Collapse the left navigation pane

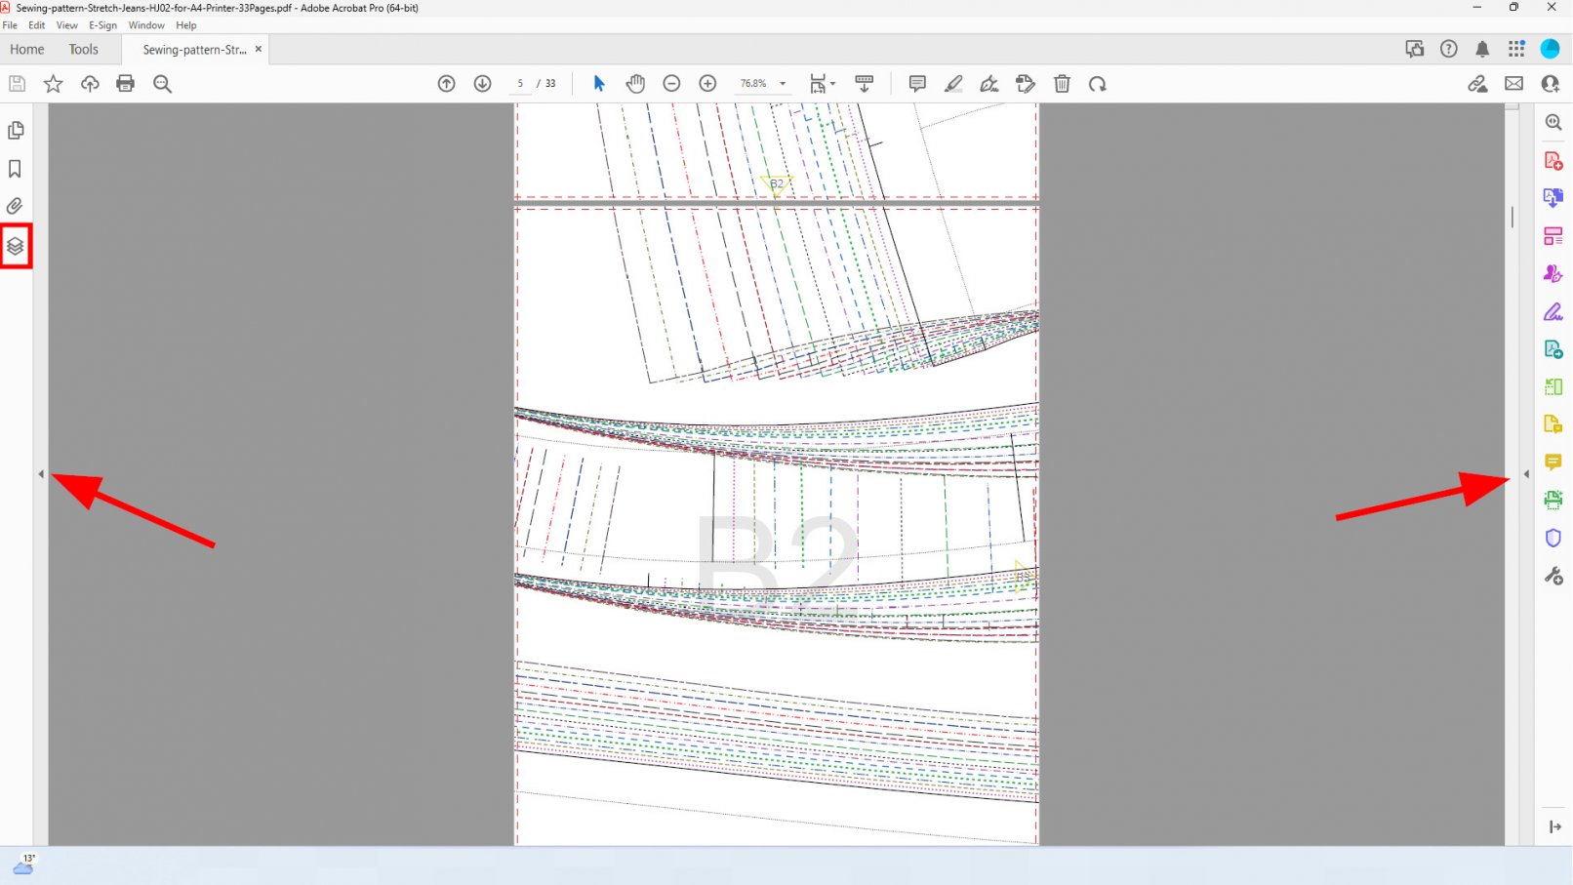41,473
